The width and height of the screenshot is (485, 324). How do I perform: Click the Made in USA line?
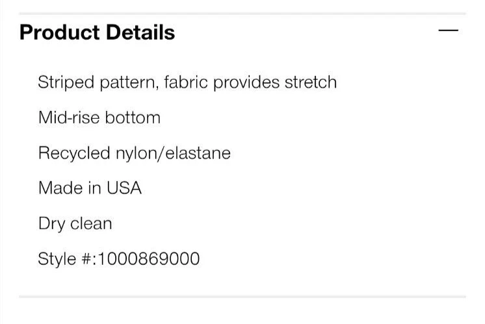(x=90, y=188)
